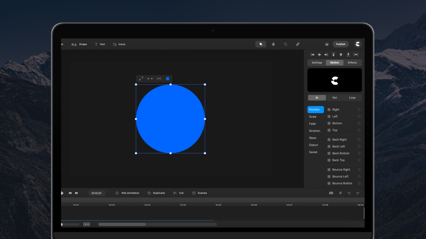Align selection to bottom edge
The width and height of the screenshot is (426, 239).
click(x=348, y=55)
